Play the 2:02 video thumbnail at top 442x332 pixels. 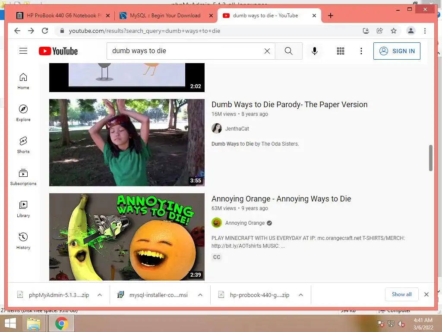(x=127, y=77)
